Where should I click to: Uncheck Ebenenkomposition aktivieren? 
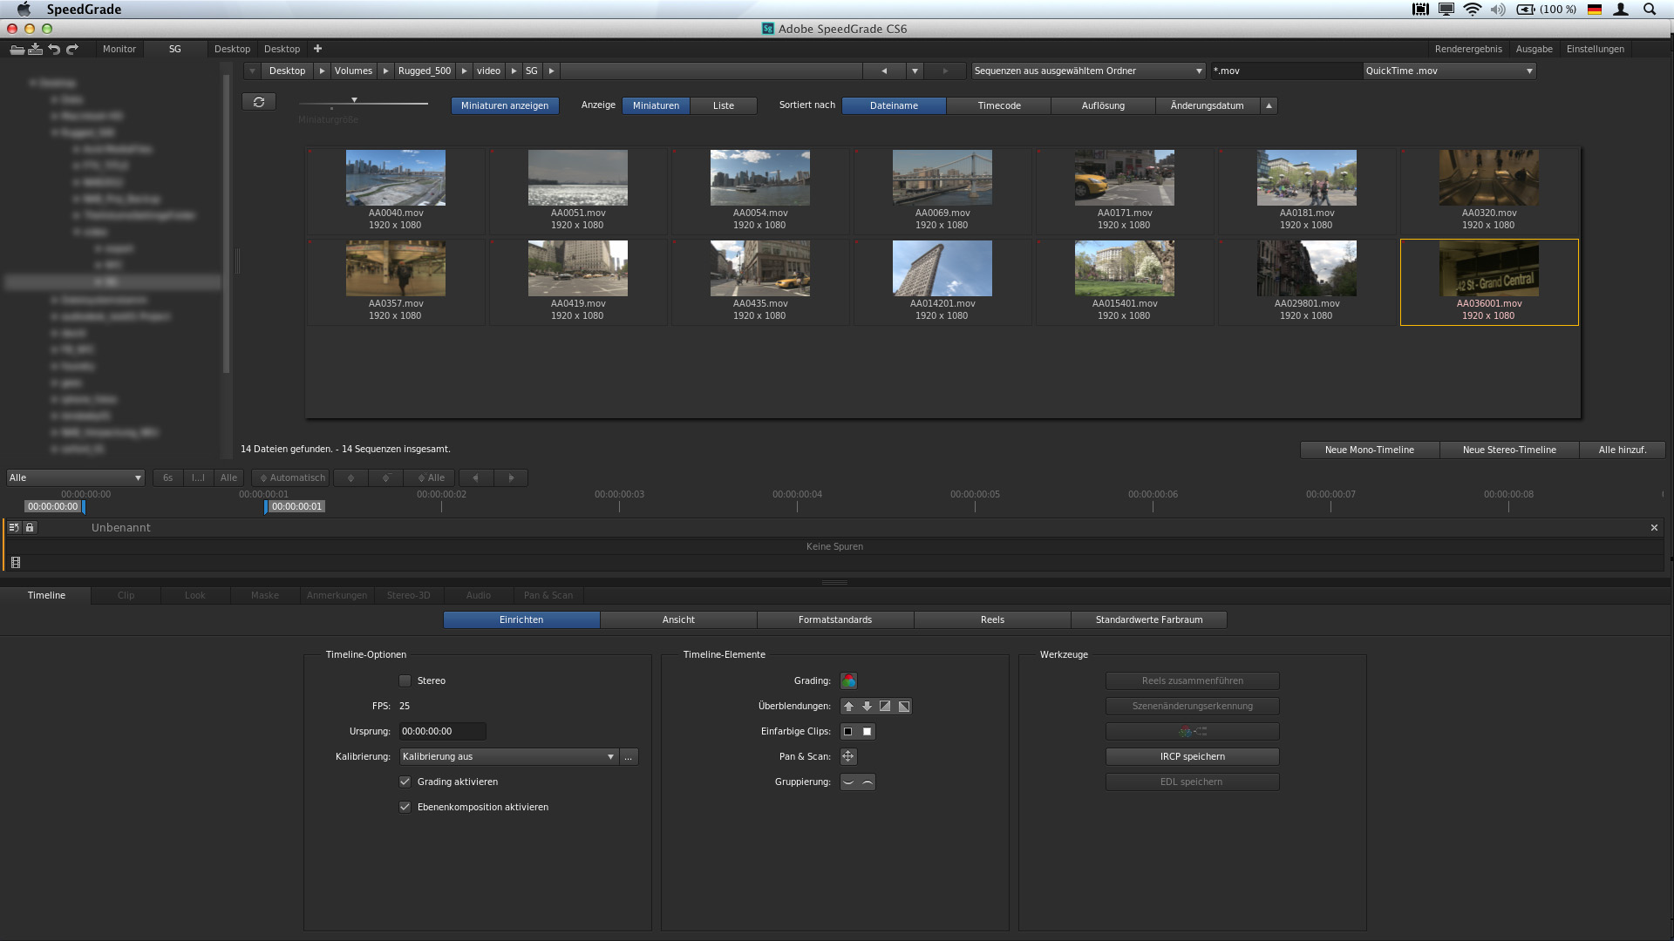pyautogui.click(x=405, y=807)
